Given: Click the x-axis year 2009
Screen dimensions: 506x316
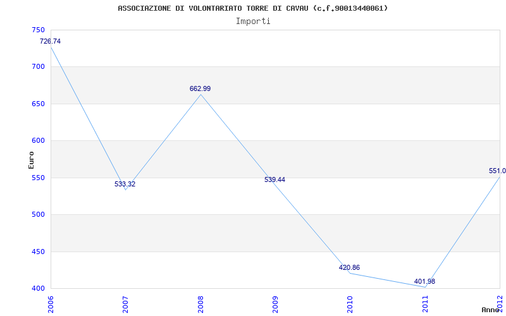Looking at the screenshot, I should 275,304.
